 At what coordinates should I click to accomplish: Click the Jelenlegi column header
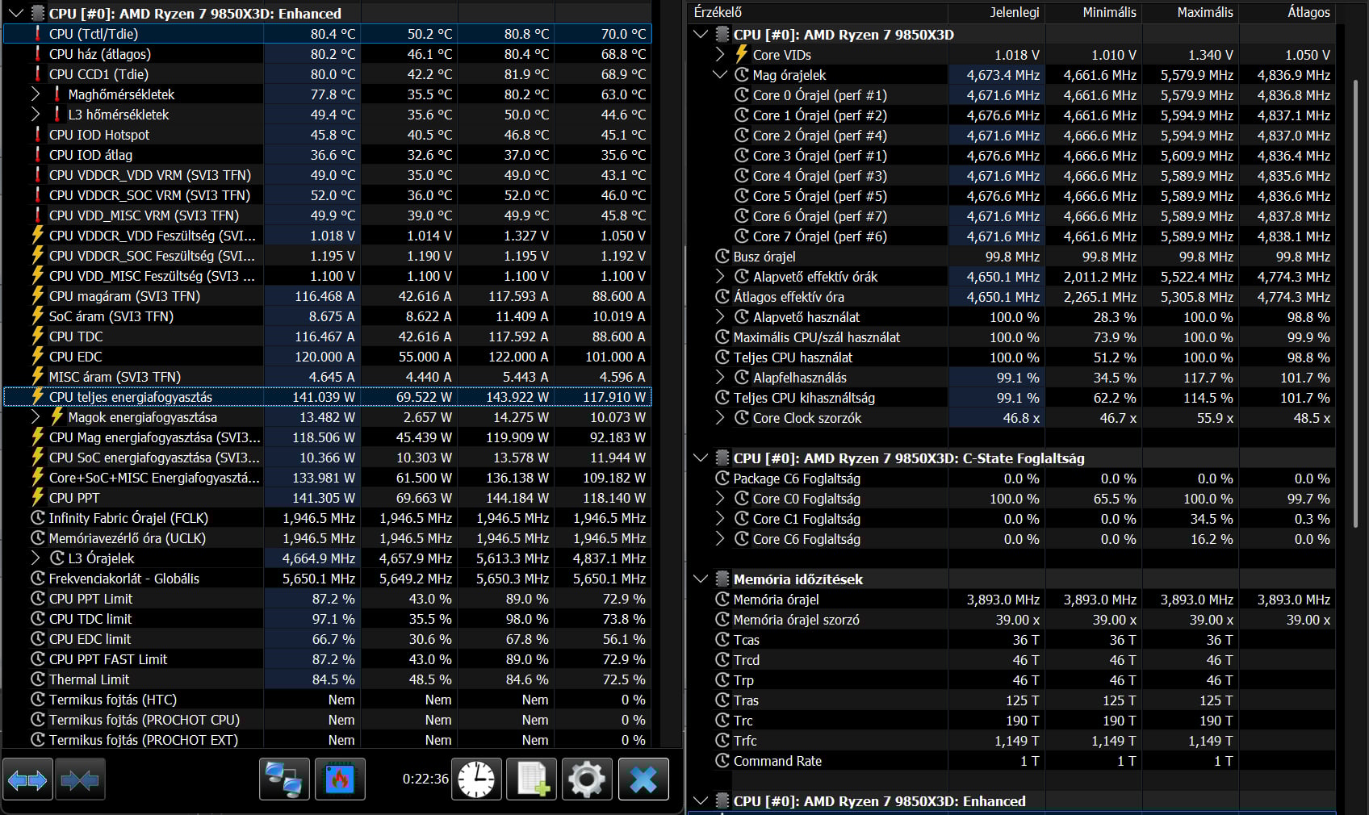pos(1014,12)
